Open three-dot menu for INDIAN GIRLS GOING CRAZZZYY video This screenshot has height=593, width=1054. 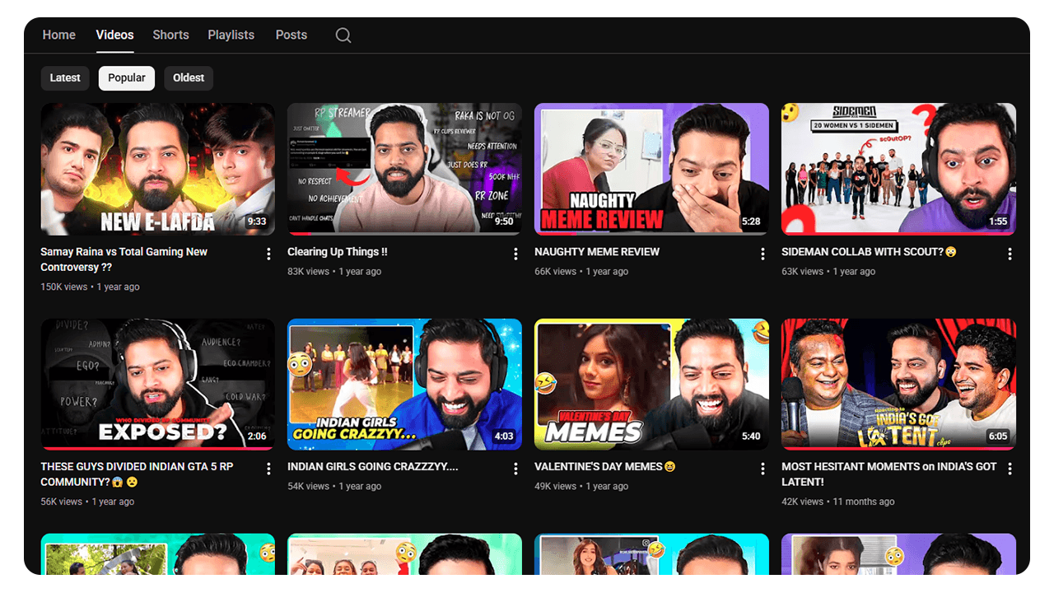point(515,469)
